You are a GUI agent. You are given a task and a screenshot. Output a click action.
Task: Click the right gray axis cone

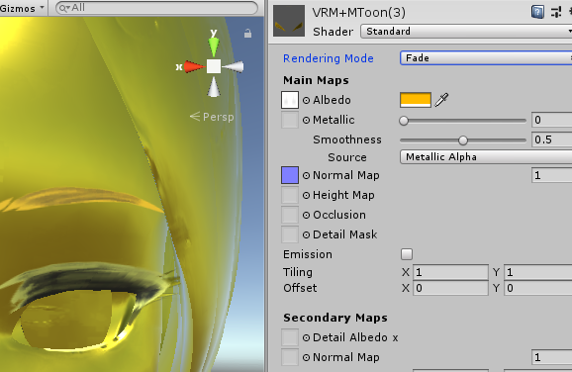point(234,66)
